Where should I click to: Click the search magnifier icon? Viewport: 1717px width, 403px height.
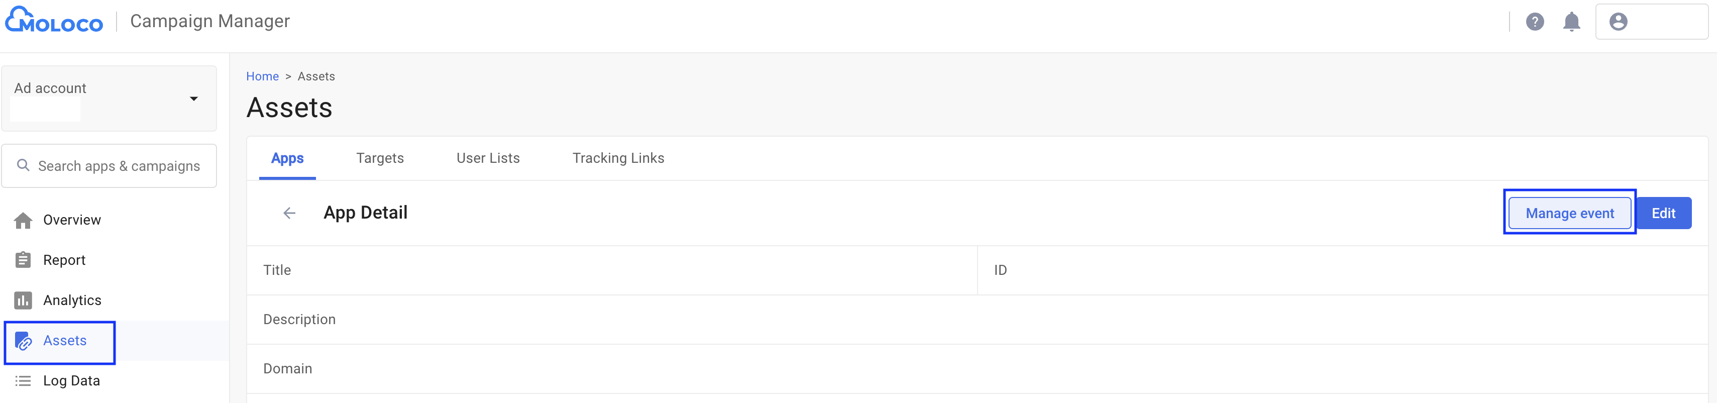(23, 165)
